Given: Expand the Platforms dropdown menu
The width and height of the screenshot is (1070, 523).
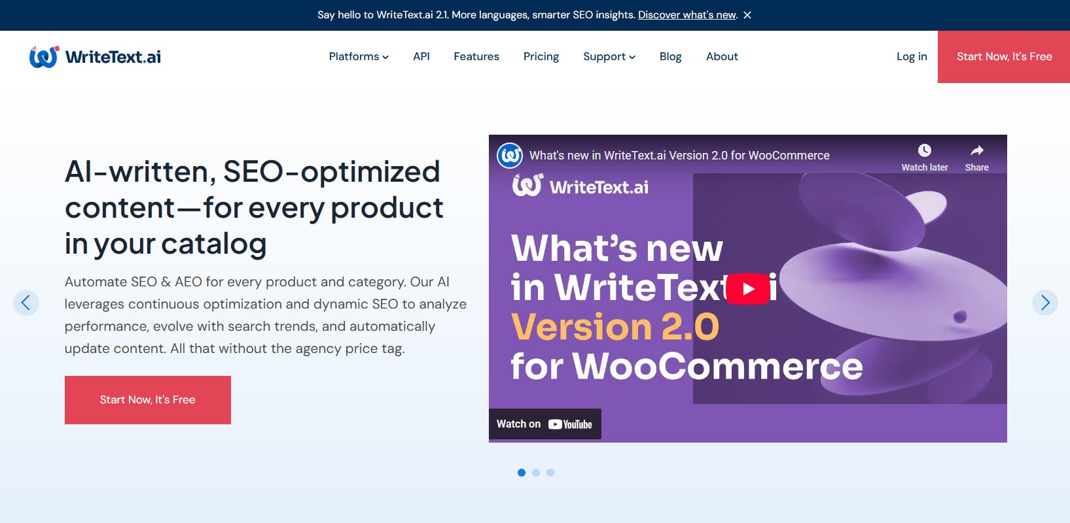Looking at the screenshot, I should click(358, 57).
